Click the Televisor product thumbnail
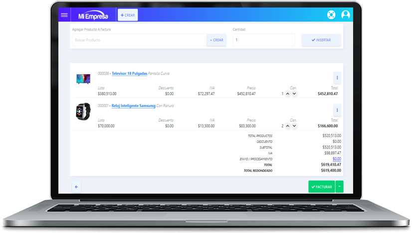The image size is (412, 233). 82,78
